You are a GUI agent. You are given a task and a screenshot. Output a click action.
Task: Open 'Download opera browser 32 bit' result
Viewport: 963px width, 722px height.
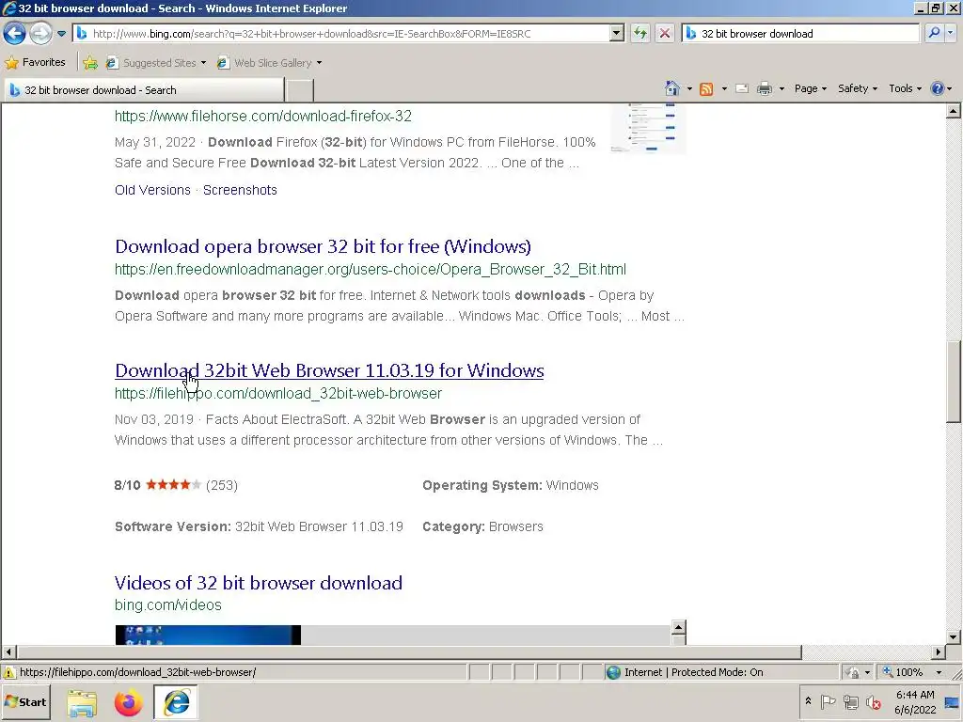(324, 246)
